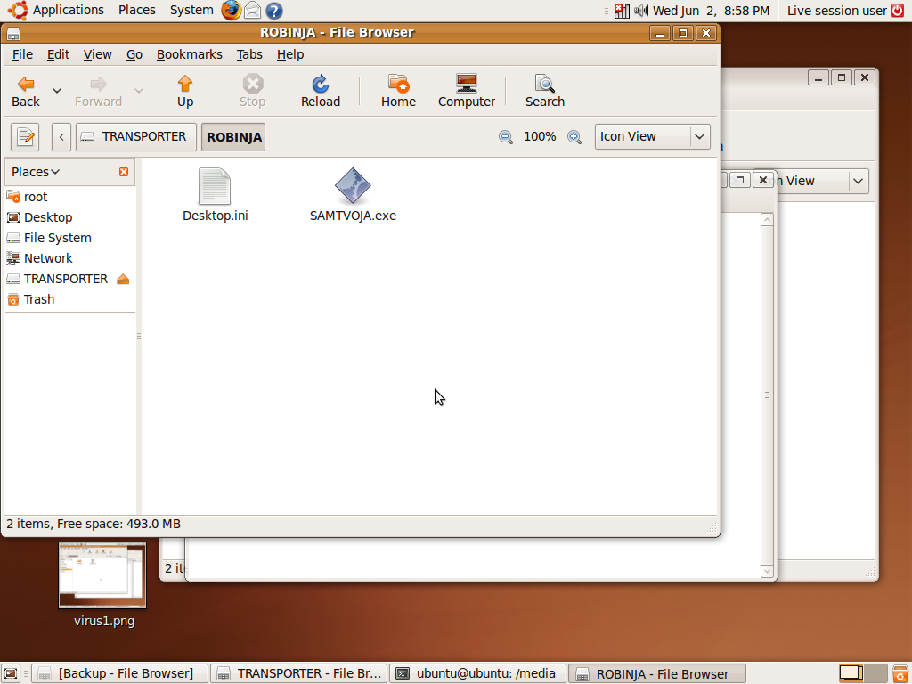Click the Back navigation arrow icon
912x684 pixels.
tap(26, 85)
